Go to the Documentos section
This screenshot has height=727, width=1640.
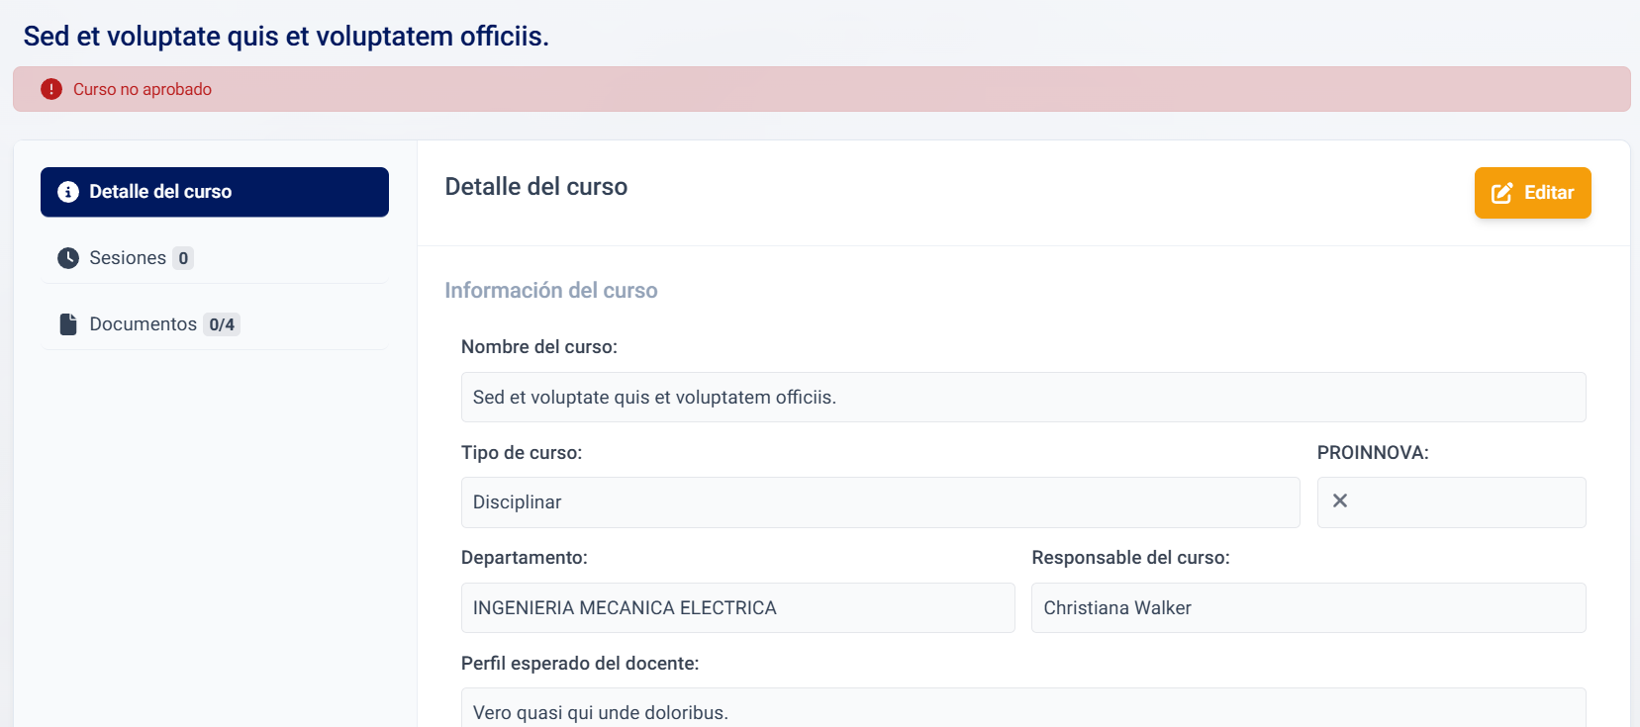[143, 324]
